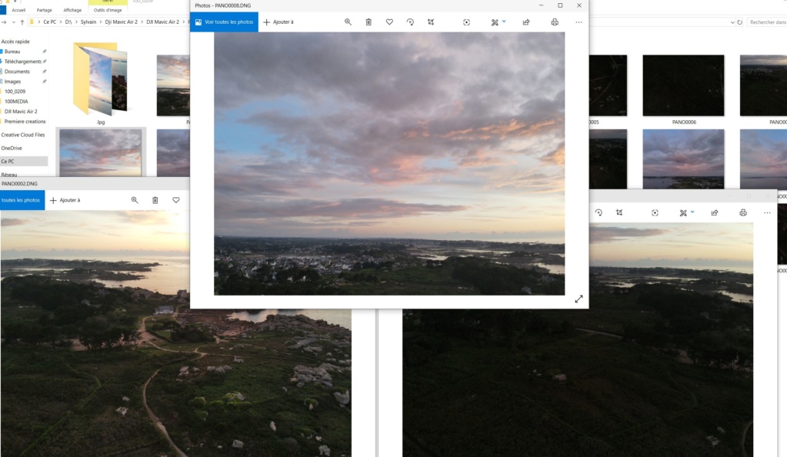
Task: Click the 'Rechercher dans' search field
Action: tap(767, 22)
